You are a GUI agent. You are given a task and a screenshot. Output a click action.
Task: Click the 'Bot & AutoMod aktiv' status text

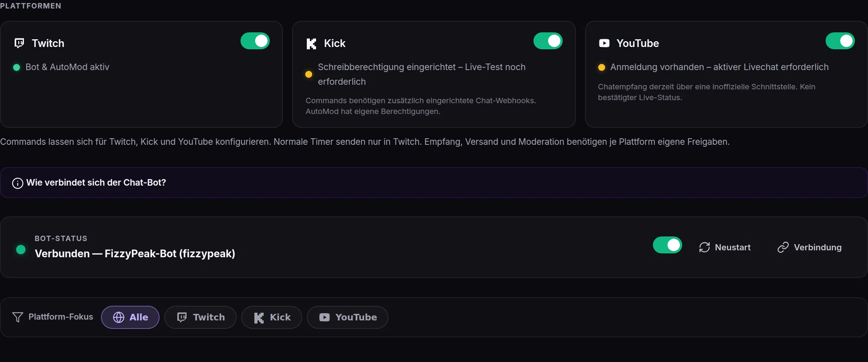[67, 67]
